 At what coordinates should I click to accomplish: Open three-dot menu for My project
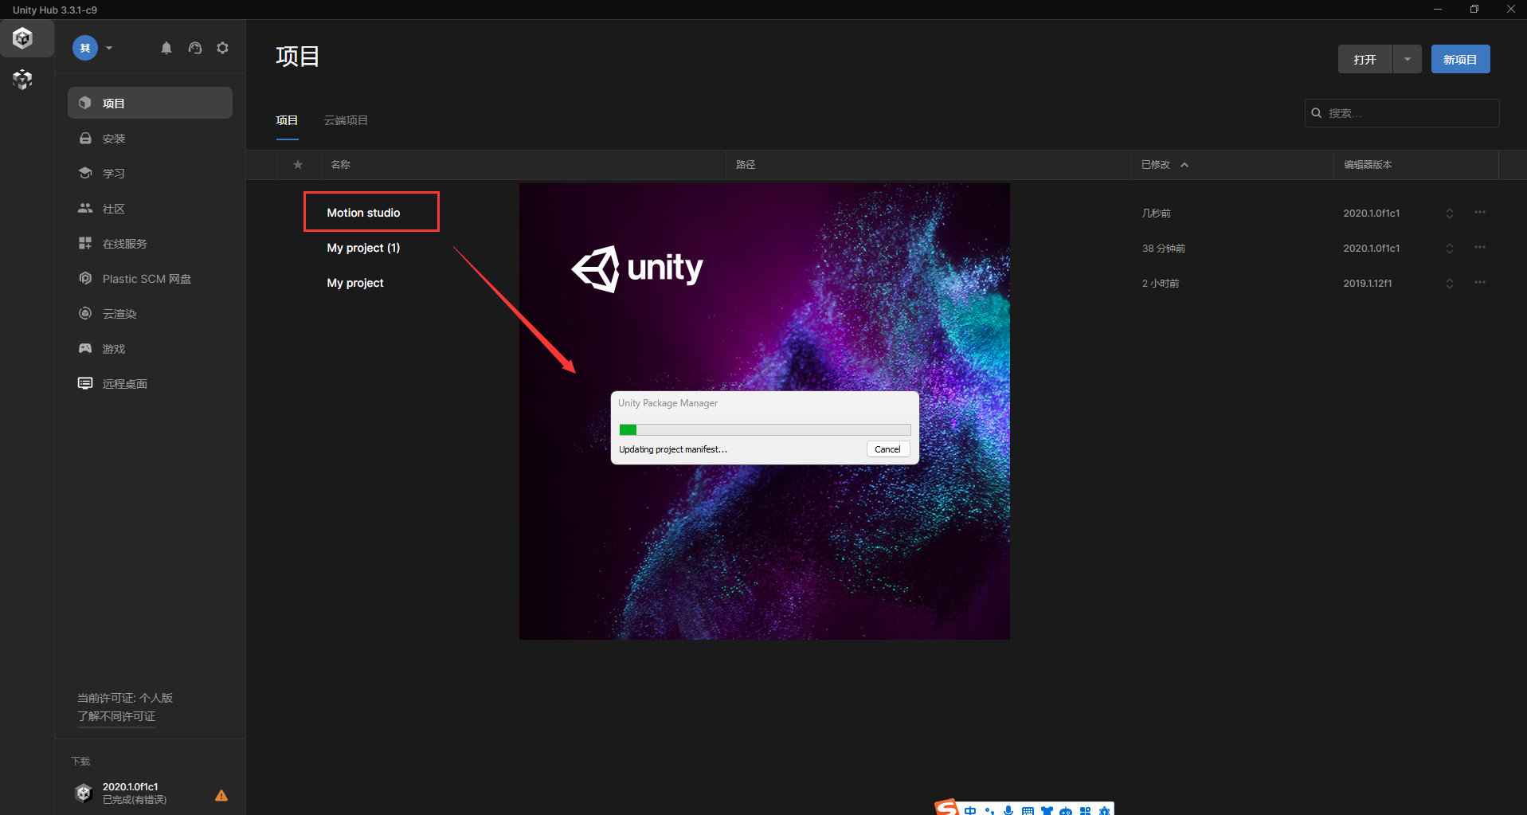pyautogui.click(x=1479, y=283)
